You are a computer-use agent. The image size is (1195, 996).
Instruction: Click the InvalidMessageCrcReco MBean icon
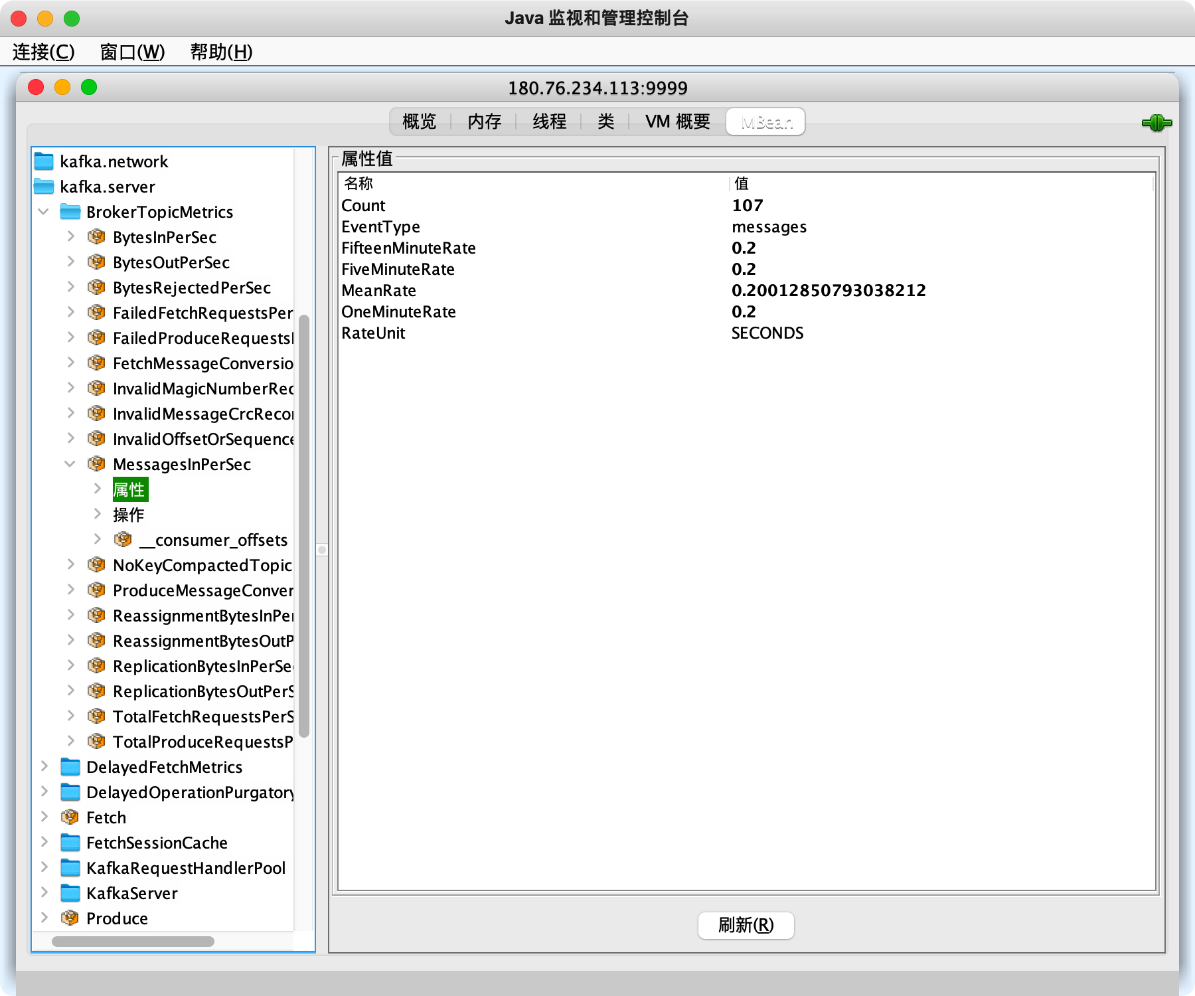(96, 414)
